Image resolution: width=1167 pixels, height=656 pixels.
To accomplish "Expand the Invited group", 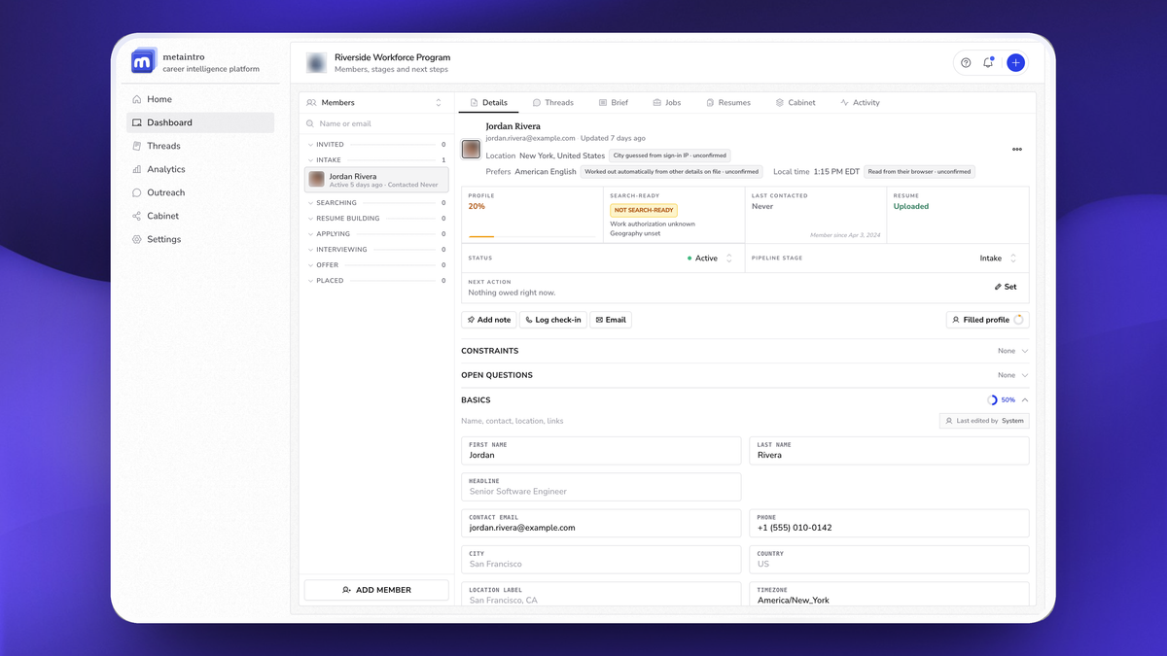I will (375, 145).
